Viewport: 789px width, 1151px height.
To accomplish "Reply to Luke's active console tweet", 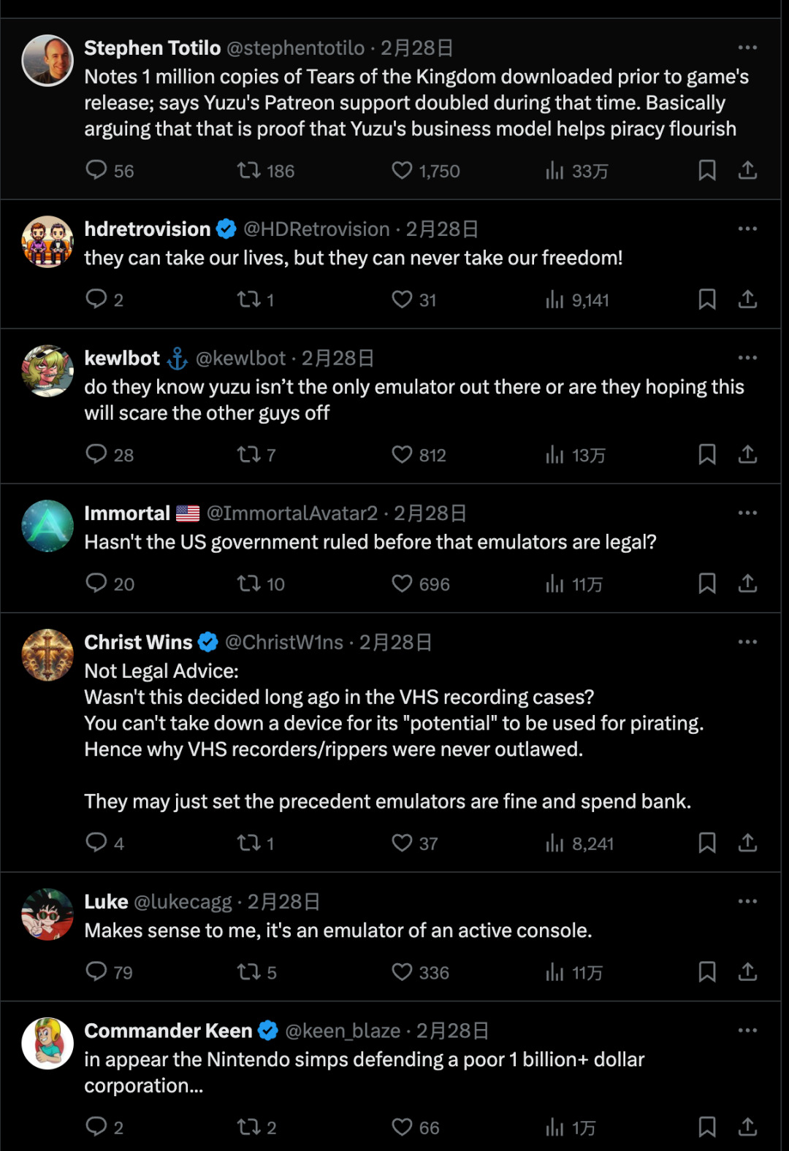I will click(96, 972).
